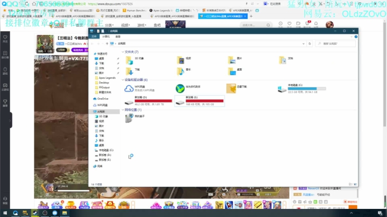The image size is (387, 217).
Task: Open Windows Start menu
Action: [x=5, y=213]
